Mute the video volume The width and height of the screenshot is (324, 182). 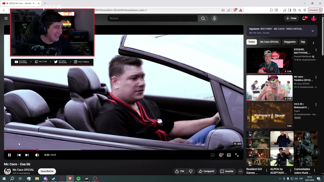click(37, 155)
